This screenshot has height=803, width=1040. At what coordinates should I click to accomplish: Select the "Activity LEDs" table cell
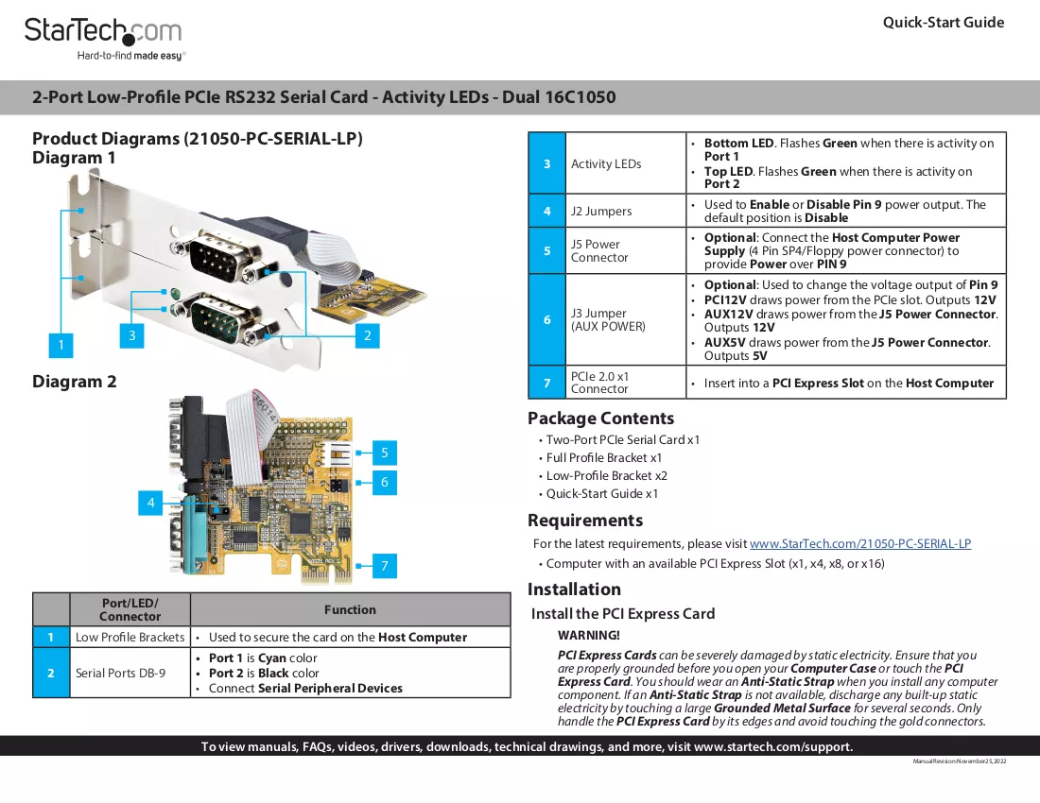click(x=626, y=163)
